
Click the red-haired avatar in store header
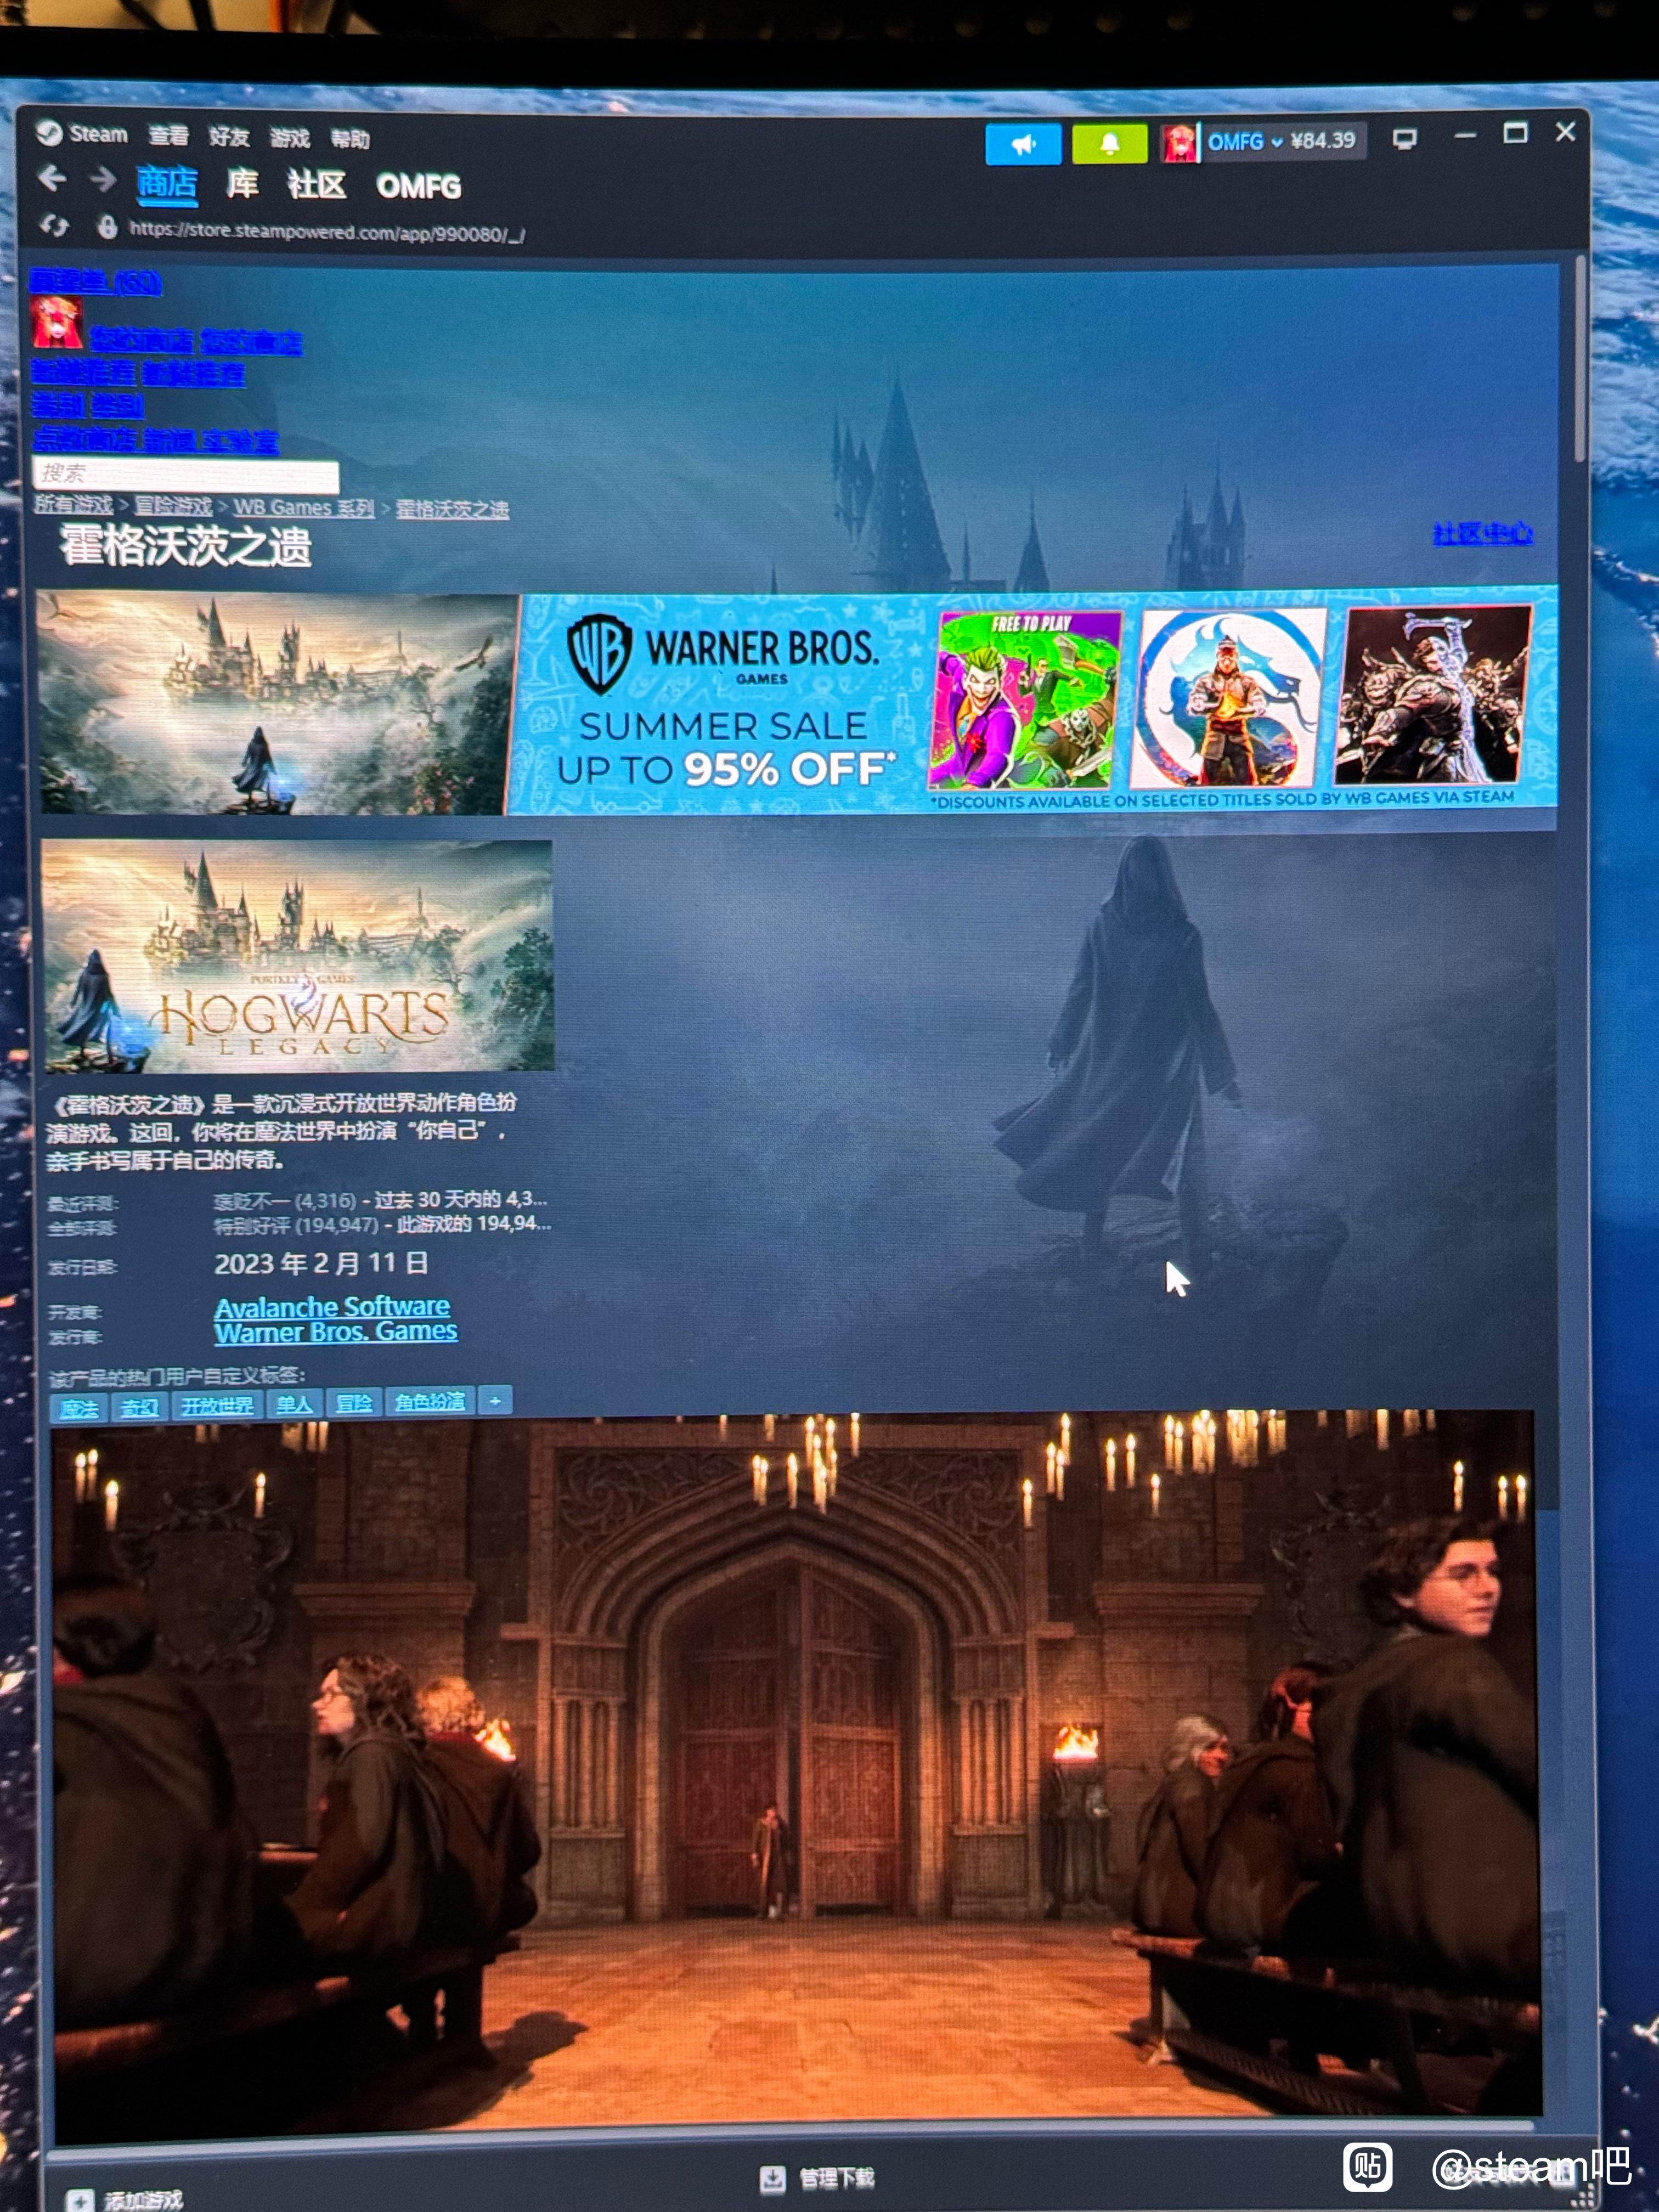pyautogui.click(x=56, y=322)
